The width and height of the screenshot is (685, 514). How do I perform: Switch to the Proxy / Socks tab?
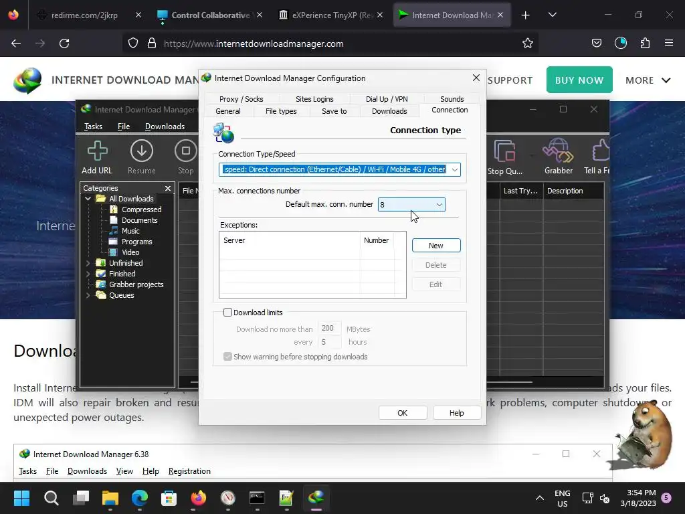(x=241, y=99)
